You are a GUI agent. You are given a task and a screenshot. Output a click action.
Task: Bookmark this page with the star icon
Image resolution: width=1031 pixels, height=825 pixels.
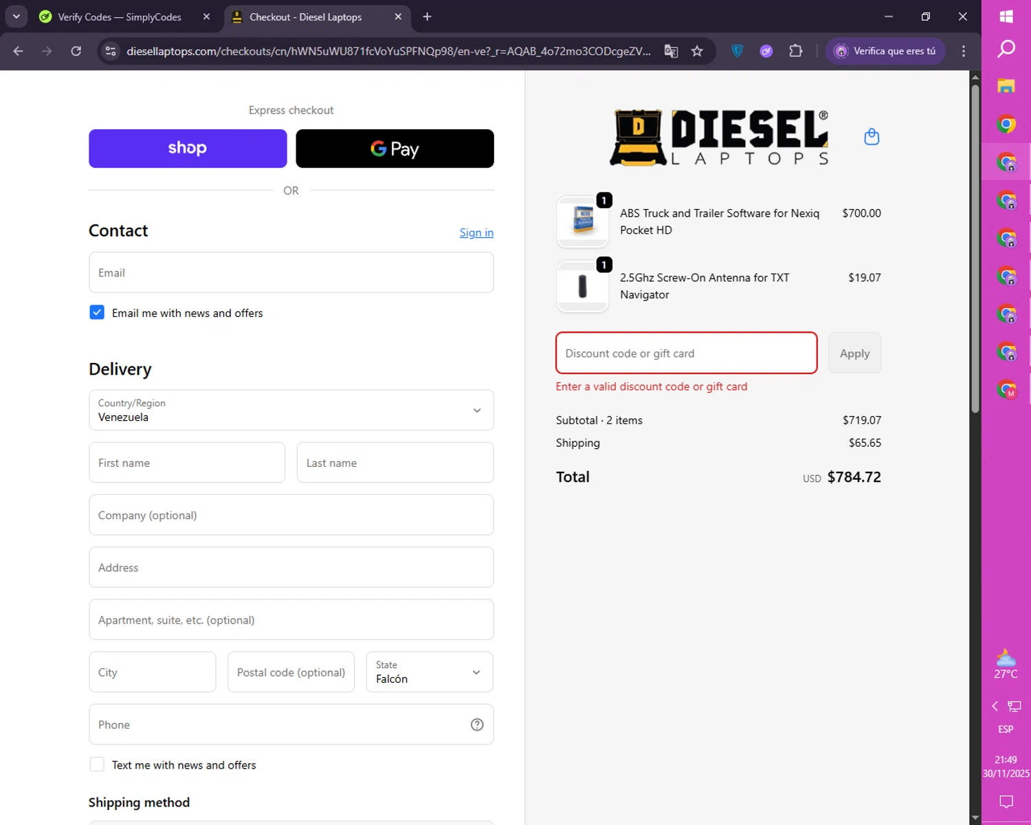[x=697, y=51]
